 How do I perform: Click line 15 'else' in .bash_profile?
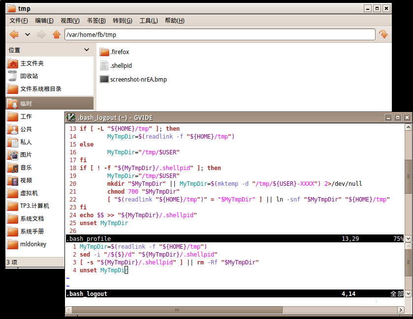click(87, 145)
